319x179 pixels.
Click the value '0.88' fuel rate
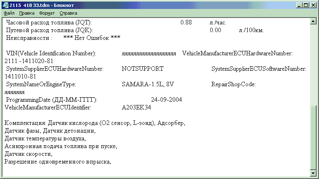coord(186,22)
